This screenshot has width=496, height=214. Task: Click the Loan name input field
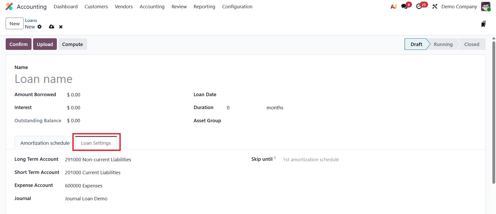pyautogui.click(x=103, y=79)
